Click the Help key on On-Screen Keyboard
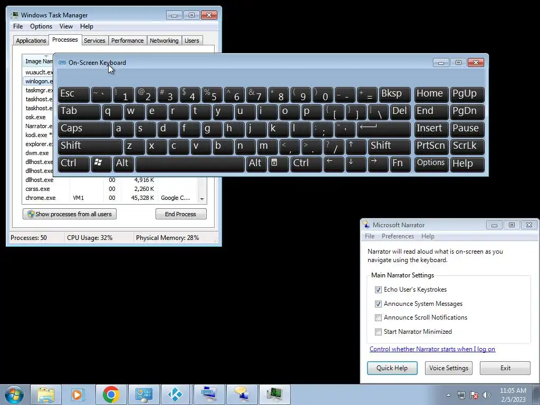Screen dimensions: 540x405 coord(467,163)
